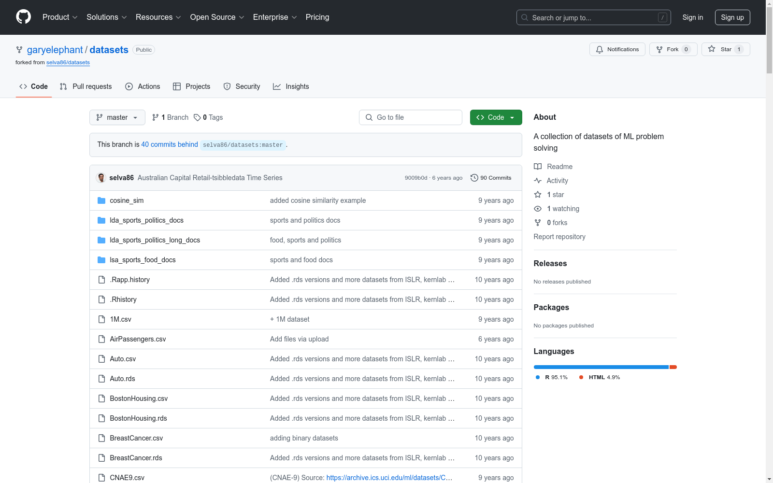Click the R language bar segment
773x483 pixels.
point(601,367)
